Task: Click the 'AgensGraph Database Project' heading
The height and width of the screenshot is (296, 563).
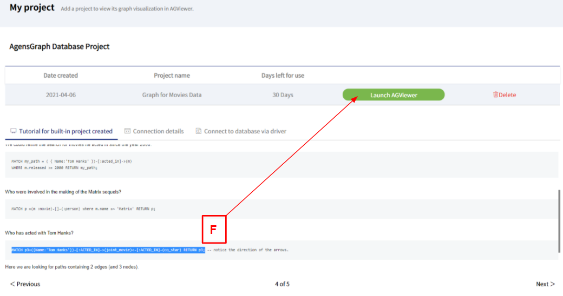Action: pyautogui.click(x=59, y=46)
